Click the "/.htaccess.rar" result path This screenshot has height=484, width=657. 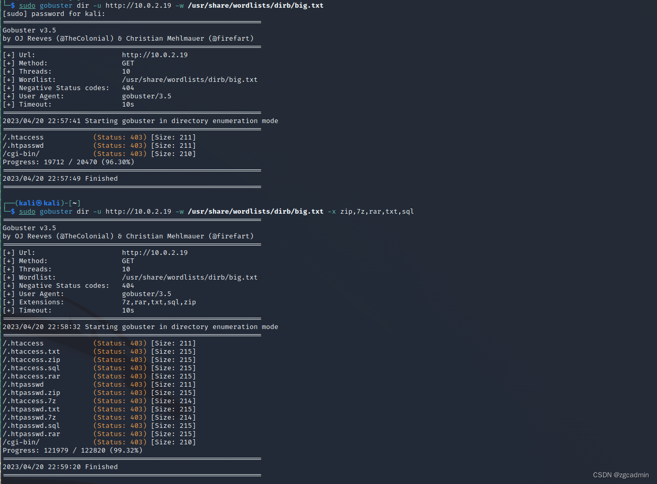[x=31, y=376]
